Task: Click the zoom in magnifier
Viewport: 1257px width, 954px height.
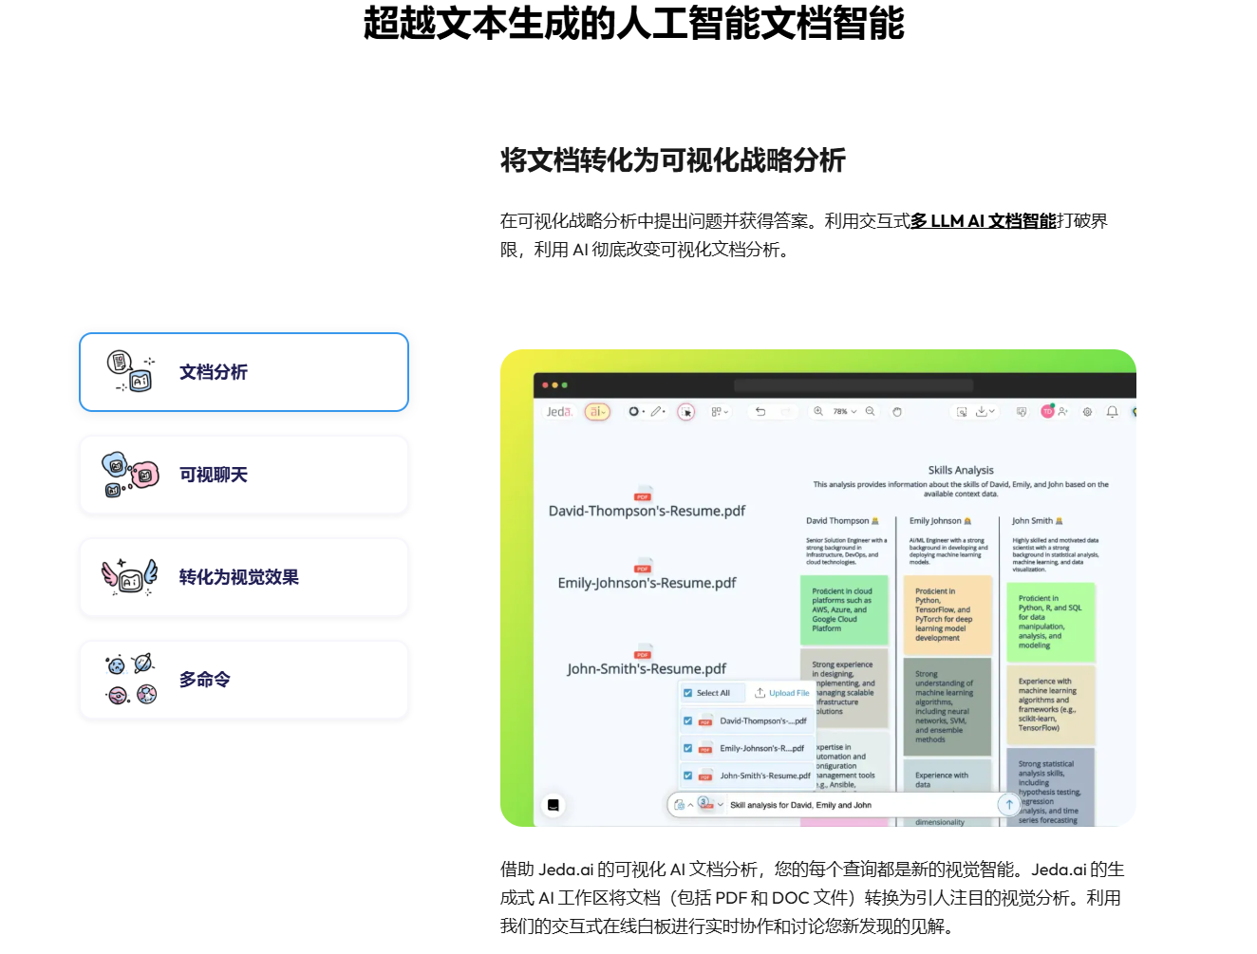Action: tap(818, 412)
